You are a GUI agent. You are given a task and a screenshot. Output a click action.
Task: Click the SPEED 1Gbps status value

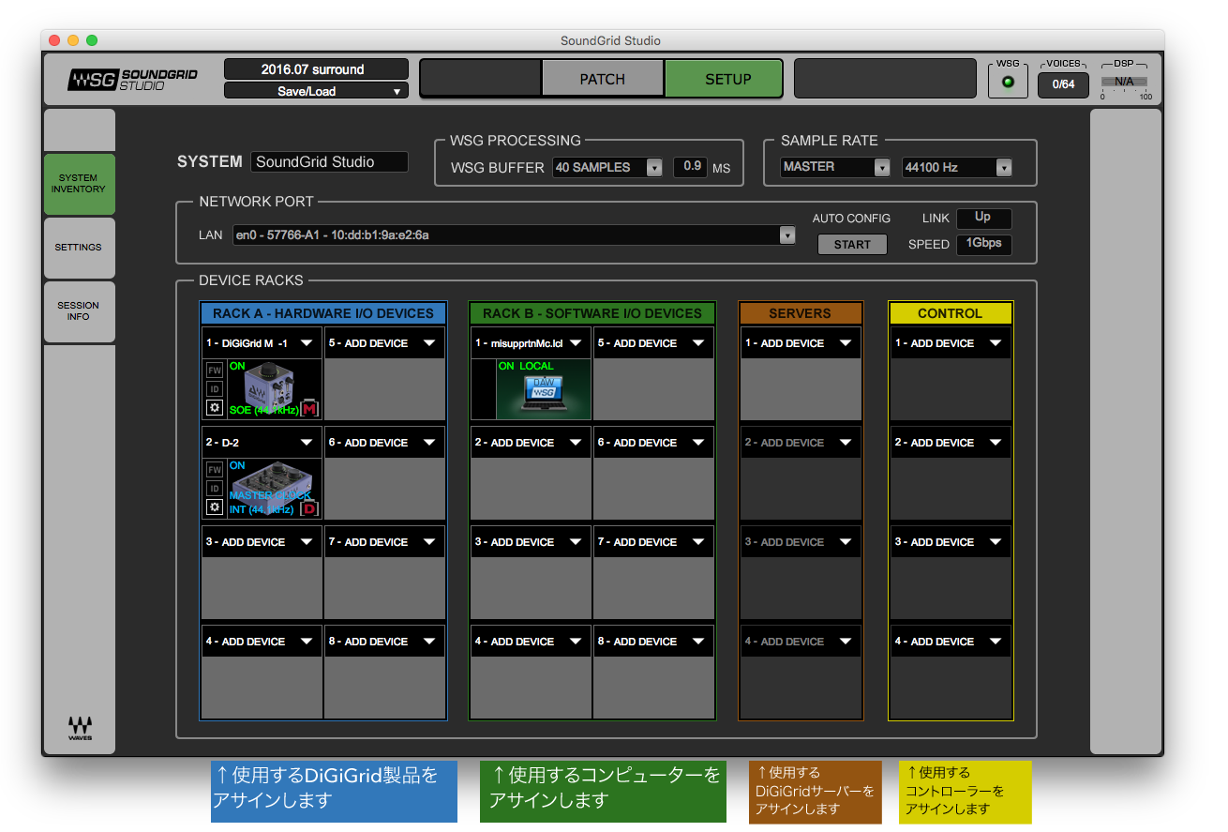click(983, 244)
